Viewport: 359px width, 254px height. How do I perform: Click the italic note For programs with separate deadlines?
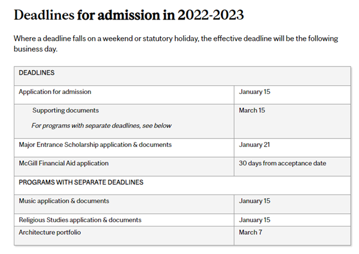coord(101,126)
